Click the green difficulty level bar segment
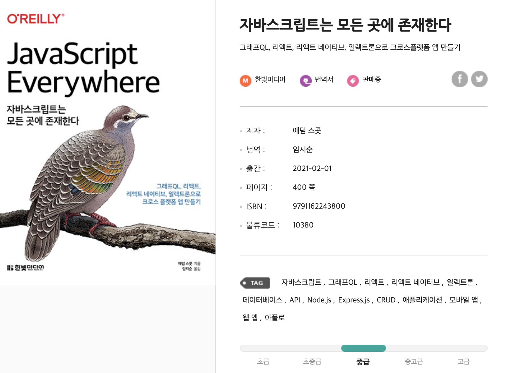The height and width of the screenshot is (373, 510). (363, 348)
